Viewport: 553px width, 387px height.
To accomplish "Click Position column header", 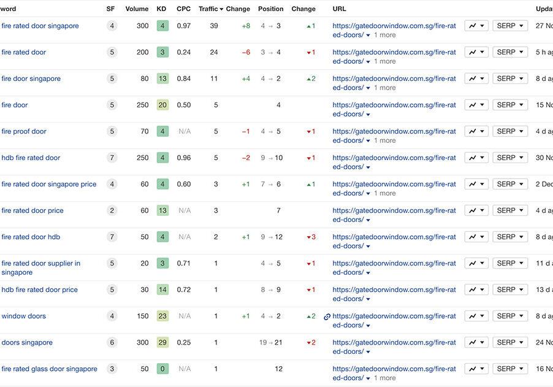I will tap(270, 9).
